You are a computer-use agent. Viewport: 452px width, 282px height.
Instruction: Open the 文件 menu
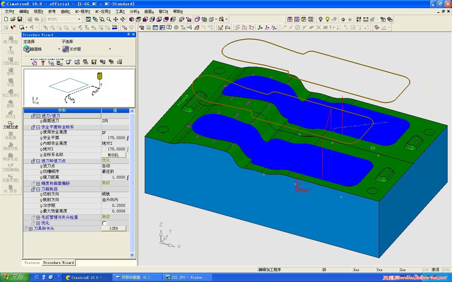pyautogui.click(x=9, y=12)
